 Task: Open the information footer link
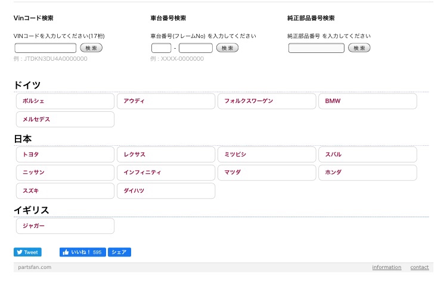[x=387, y=267]
